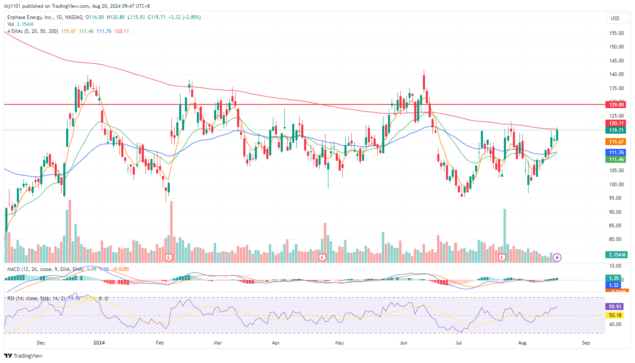Click the blue 1.32 MACD scale label

pyautogui.click(x=613, y=285)
